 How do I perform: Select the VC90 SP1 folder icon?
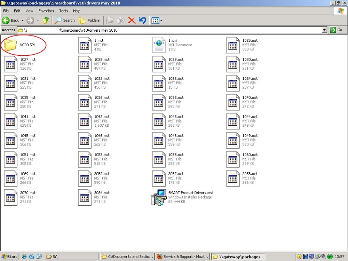point(10,45)
